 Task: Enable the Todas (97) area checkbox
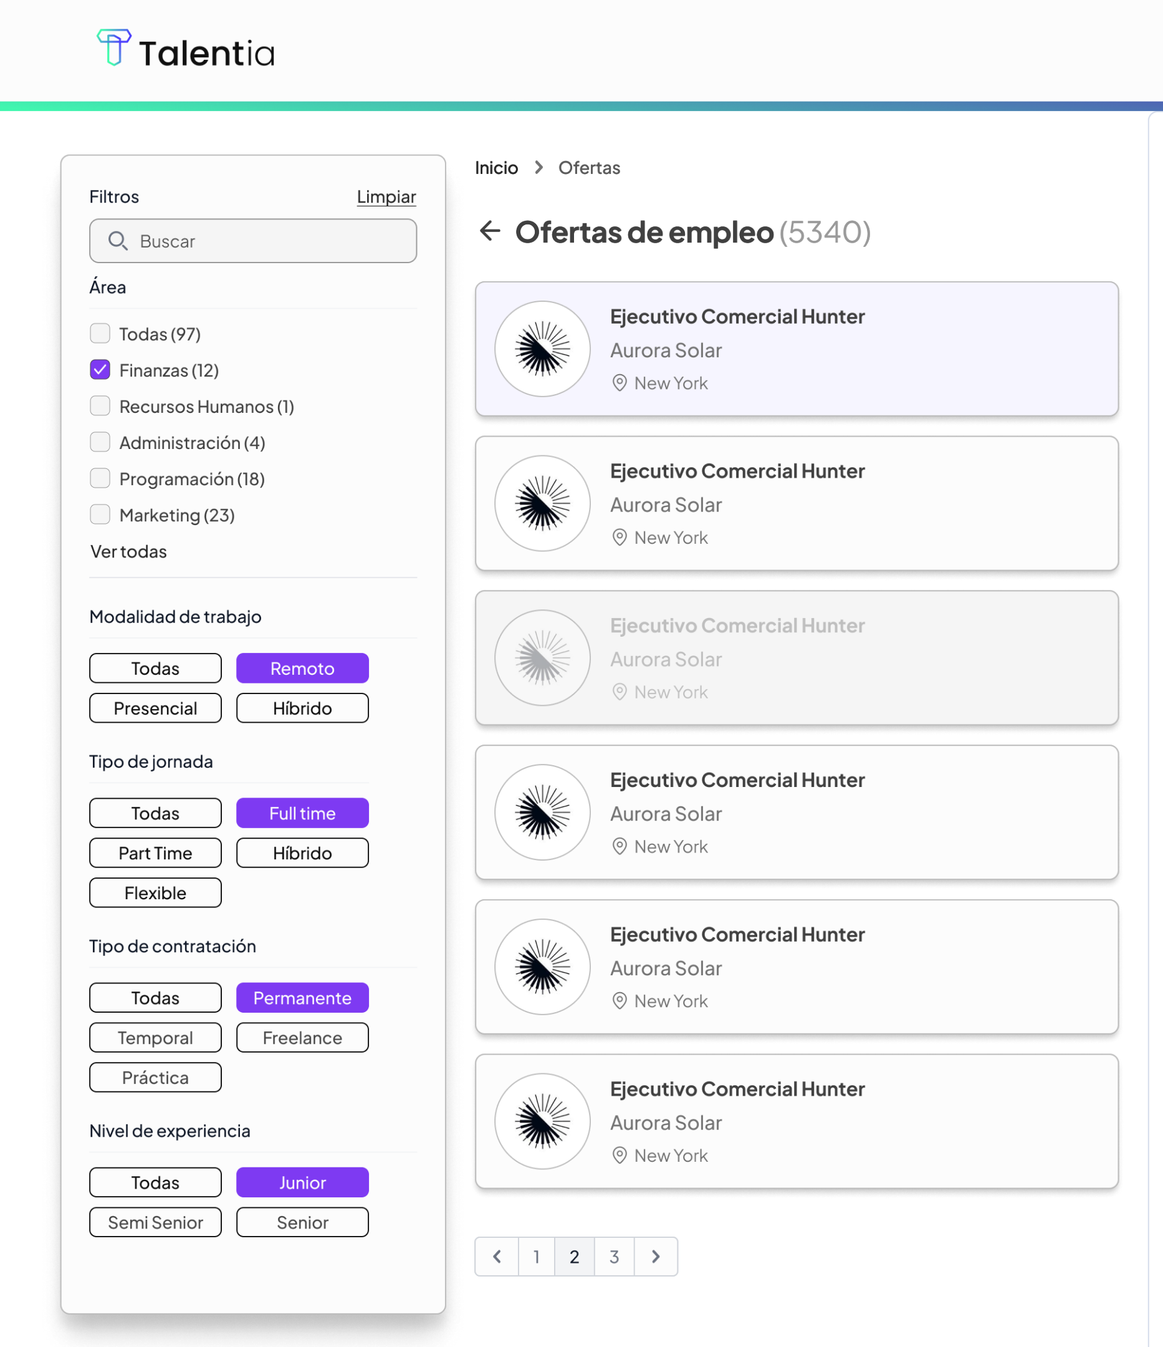(x=100, y=334)
